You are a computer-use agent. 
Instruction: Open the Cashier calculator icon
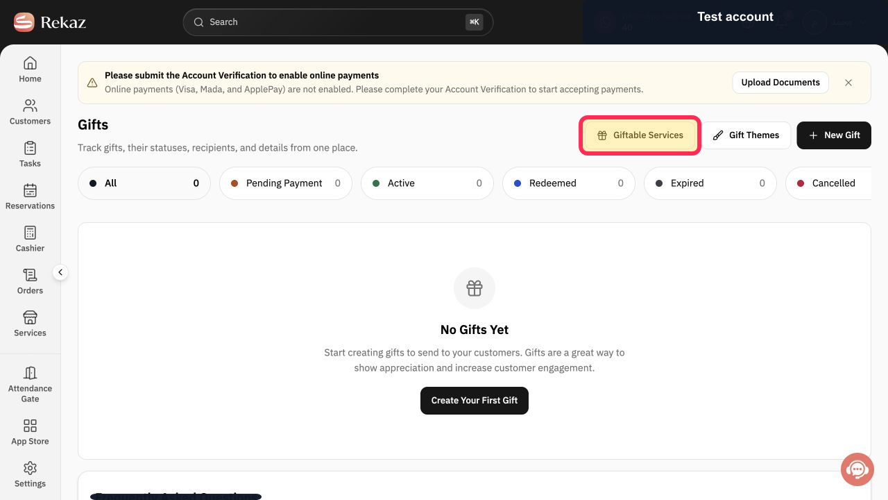[x=30, y=233]
